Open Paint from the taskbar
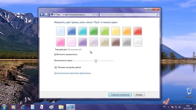This screenshot has width=196, height=110. (51, 107)
